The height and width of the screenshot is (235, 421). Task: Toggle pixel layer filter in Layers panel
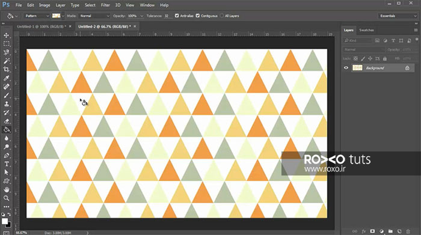click(377, 40)
